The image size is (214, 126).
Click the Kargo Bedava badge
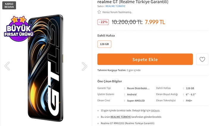click(10, 5)
